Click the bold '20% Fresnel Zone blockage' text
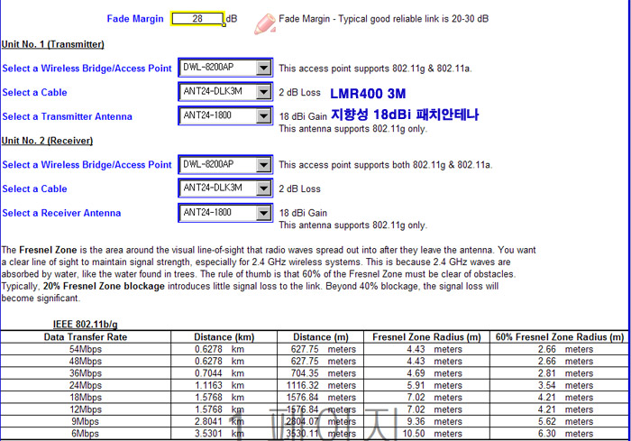Screen dimensions: 631x441 click(104, 286)
